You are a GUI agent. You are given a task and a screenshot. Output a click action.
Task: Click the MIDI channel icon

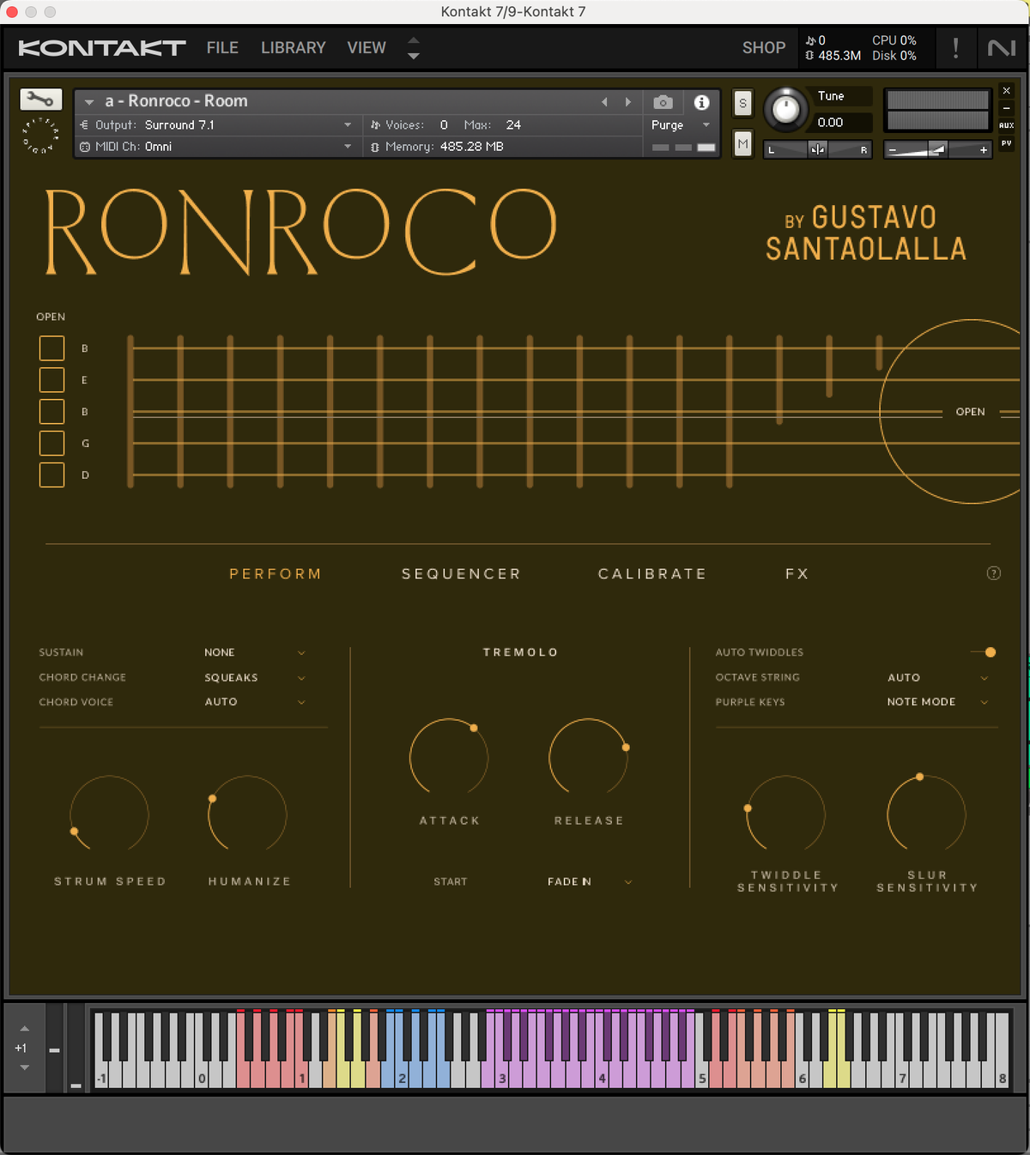click(x=84, y=147)
